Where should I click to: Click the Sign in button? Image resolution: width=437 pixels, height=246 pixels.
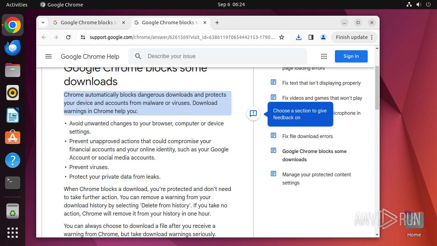(x=351, y=56)
